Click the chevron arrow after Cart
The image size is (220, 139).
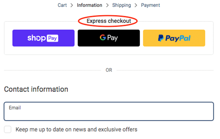point(72,5)
